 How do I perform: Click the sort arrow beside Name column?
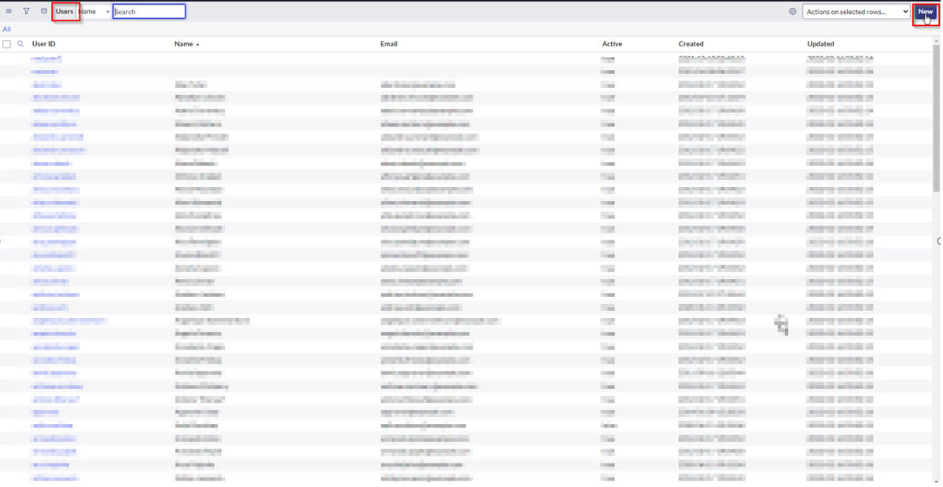pyautogui.click(x=197, y=45)
